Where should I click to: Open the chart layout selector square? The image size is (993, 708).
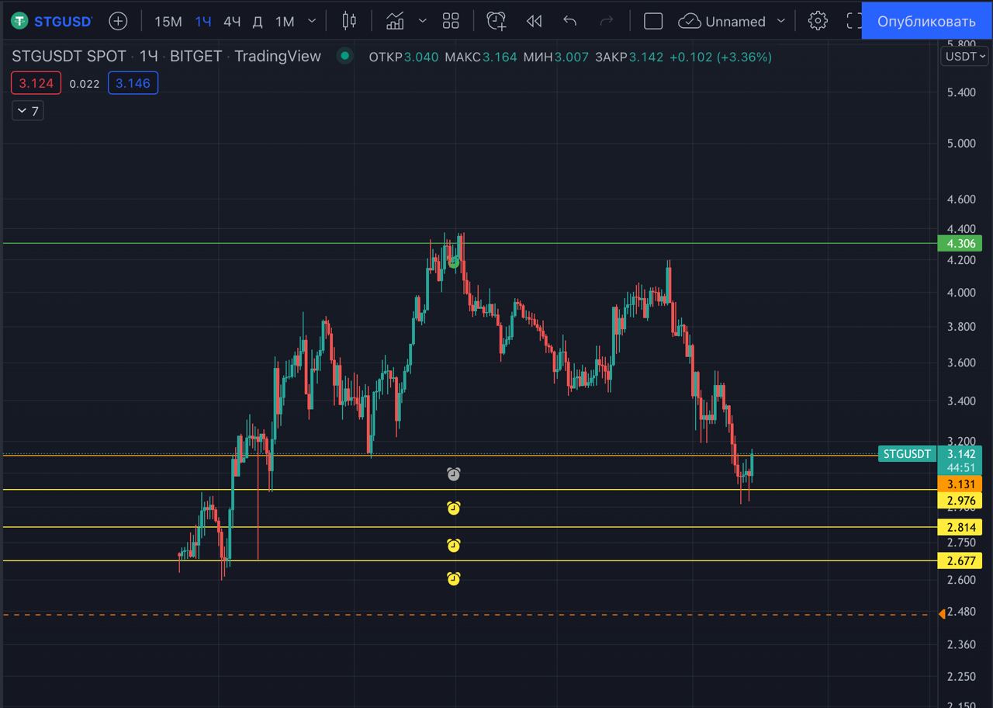tap(653, 21)
